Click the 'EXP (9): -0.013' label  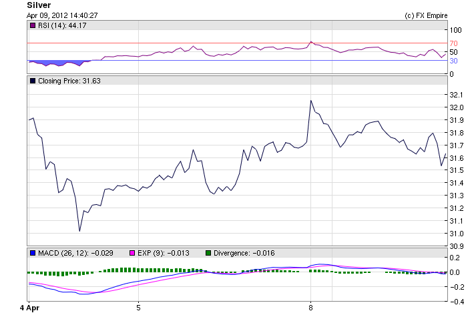click(164, 253)
